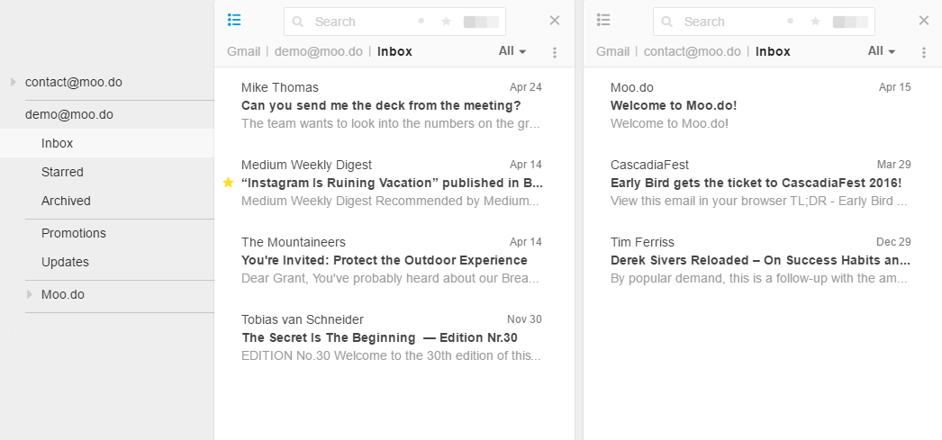Viewport: 942px width, 440px height.
Task: Click the magnifier icon in the demo pane search
Action: [298, 22]
